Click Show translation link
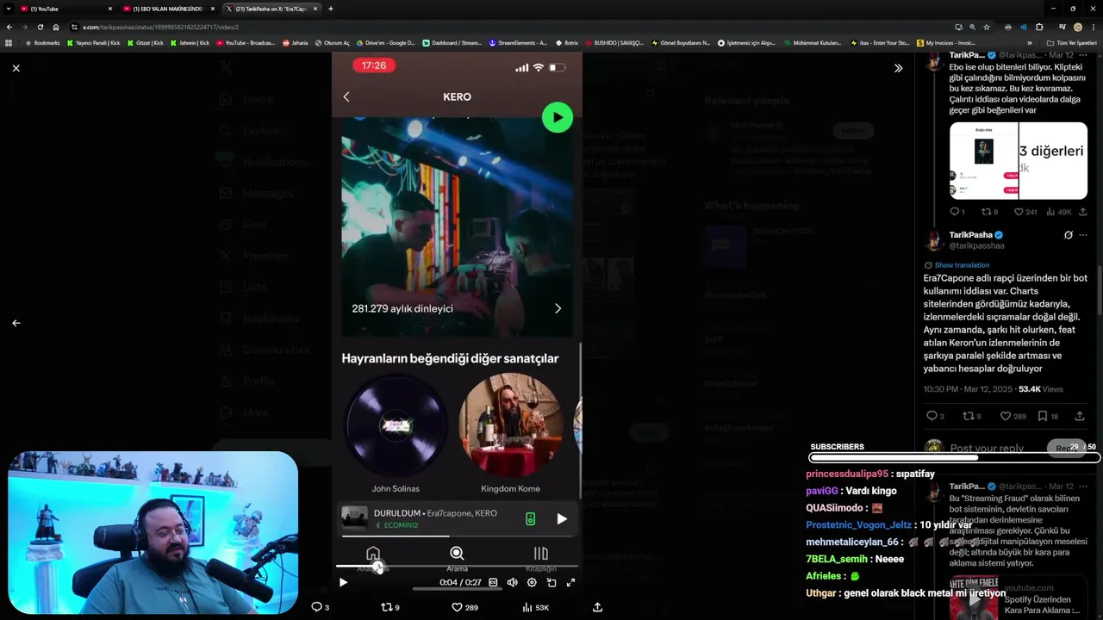The image size is (1103, 620). [962, 265]
